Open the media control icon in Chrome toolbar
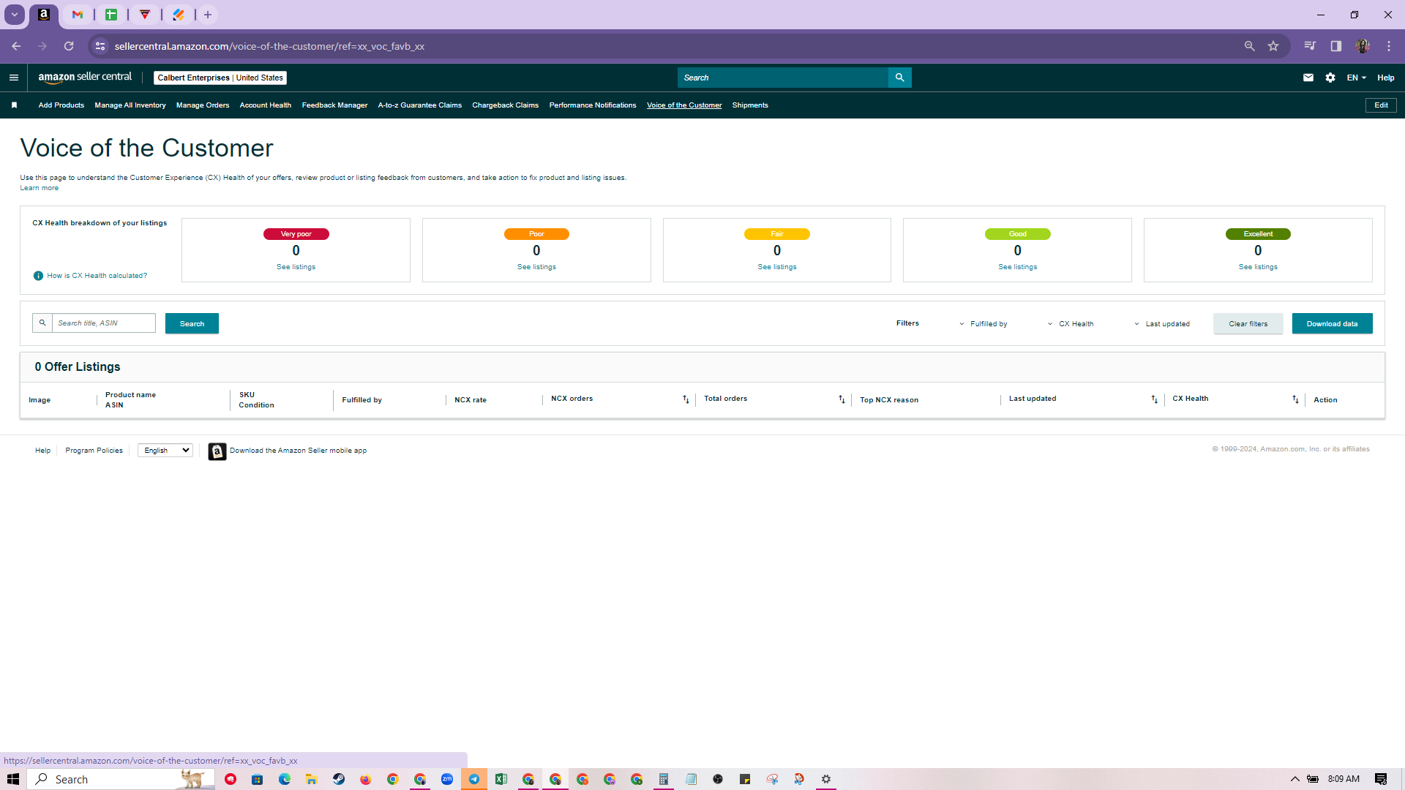Image resolution: width=1405 pixels, height=790 pixels. click(x=1309, y=46)
